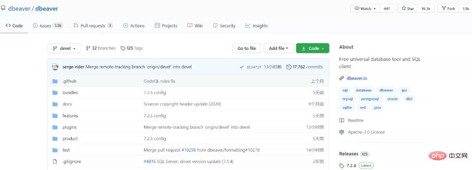This screenshot has width=472, height=170.
Task: Select the postgresql topic tag
Action: (x=370, y=99)
